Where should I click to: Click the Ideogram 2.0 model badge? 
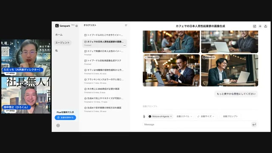point(152,57)
